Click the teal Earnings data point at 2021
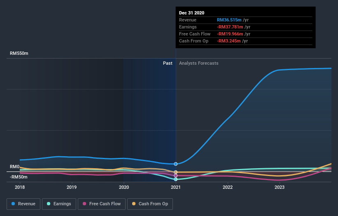338x216 pixels. click(x=176, y=179)
